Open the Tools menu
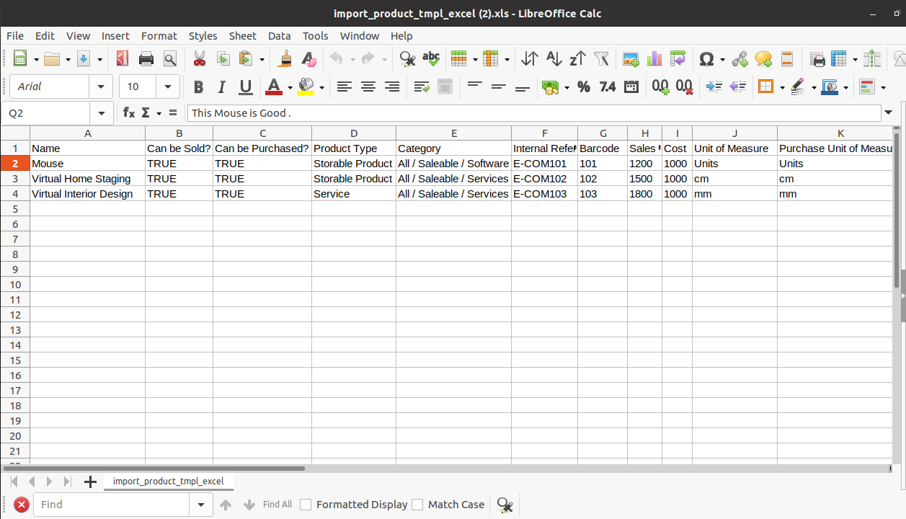Image resolution: width=906 pixels, height=519 pixels. tap(315, 36)
